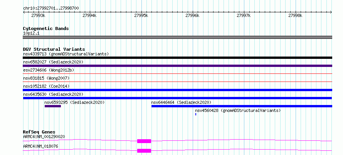This screenshot has width=343, height=155.
Task: Select the blue nsv1052182 variant bar
Action: [177, 90]
